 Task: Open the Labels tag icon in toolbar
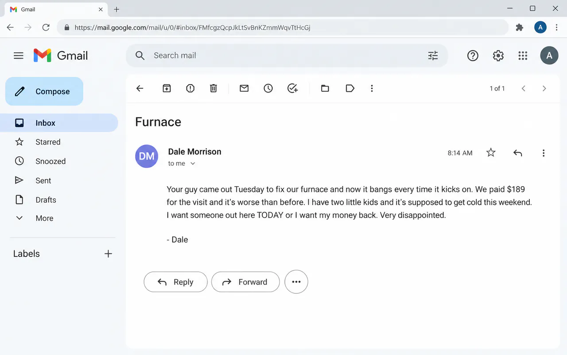[x=350, y=88]
